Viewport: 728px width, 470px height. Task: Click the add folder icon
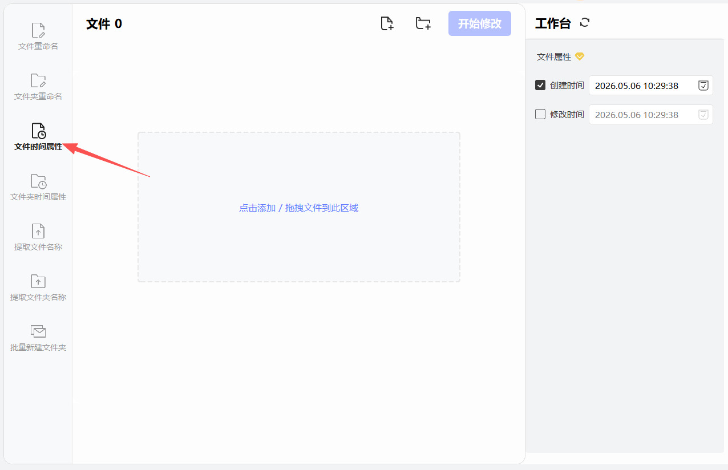[423, 23]
